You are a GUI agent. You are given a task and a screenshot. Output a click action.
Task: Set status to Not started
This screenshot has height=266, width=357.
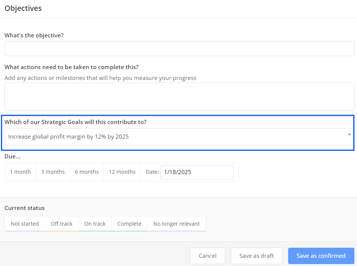click(25, 224)
